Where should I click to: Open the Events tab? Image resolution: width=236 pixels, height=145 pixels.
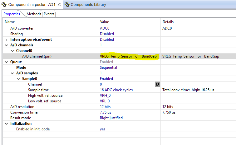click(49, 14)
